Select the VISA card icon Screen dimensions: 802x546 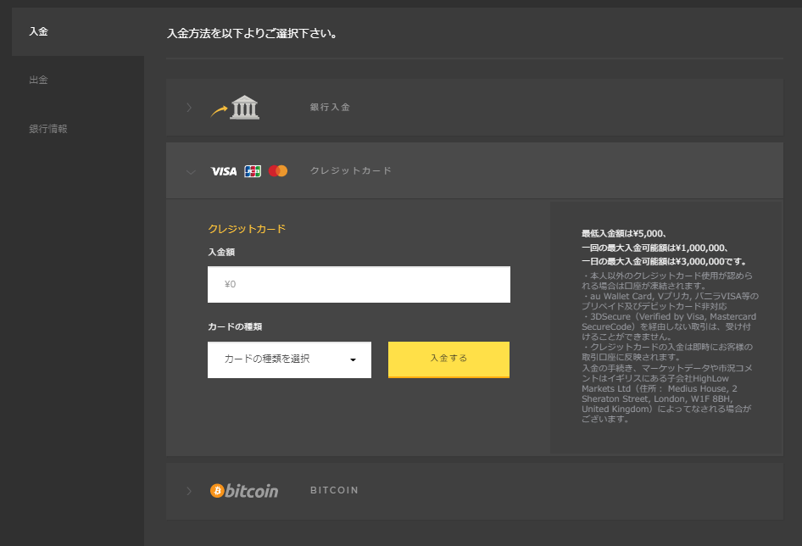point(224,170)
